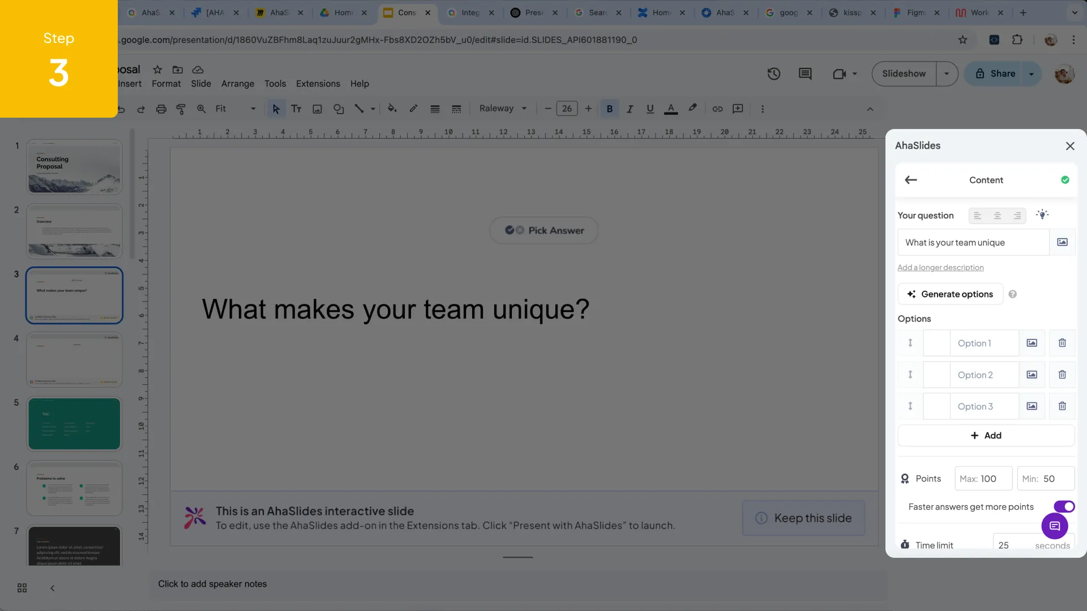The width and height of the screenshot is (1087, 611).
Task: Disable the Faster answers get more points toggle
Action: [1064, 506]
